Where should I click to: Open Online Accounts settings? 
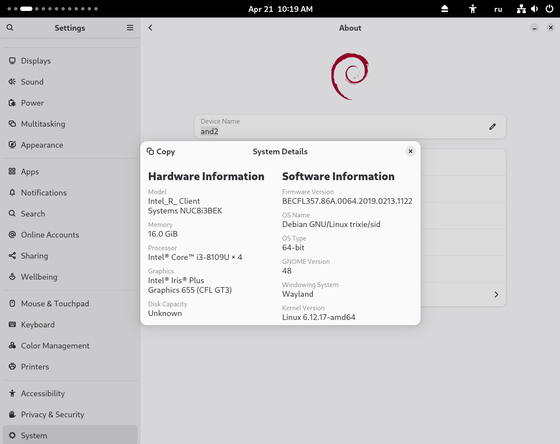point(70,235)
